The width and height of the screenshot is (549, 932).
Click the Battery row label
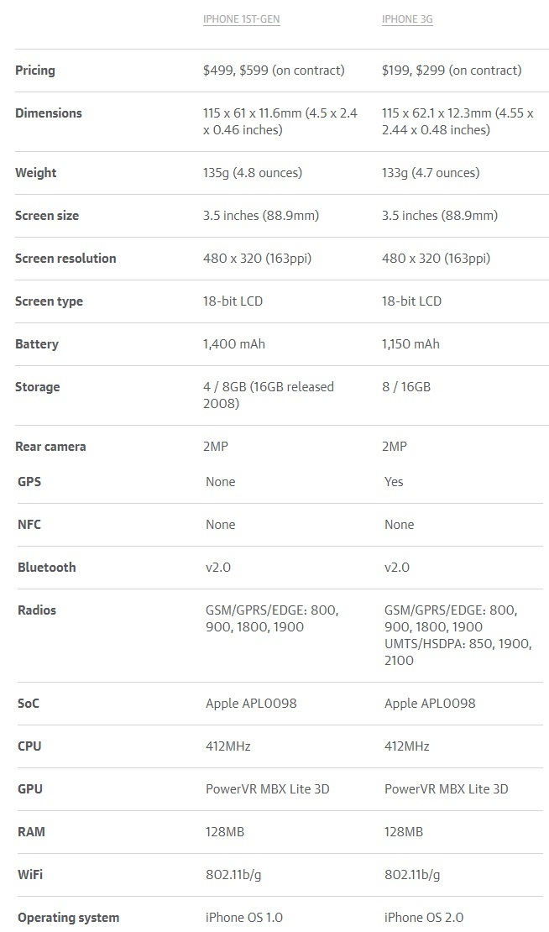[37, 344]
